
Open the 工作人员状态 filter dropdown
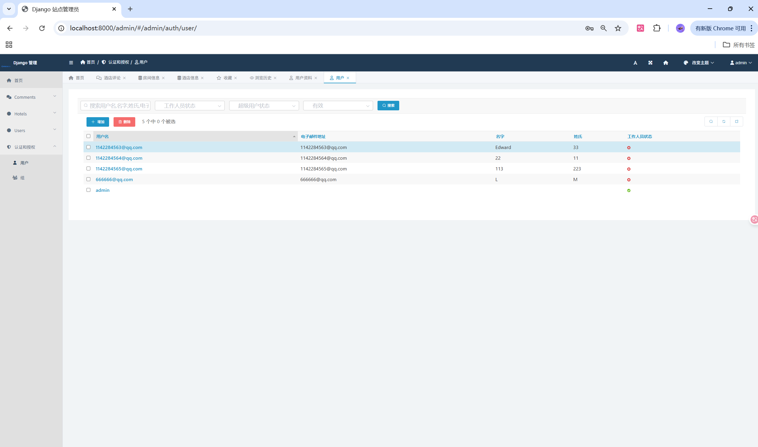[x=190, y=106]
